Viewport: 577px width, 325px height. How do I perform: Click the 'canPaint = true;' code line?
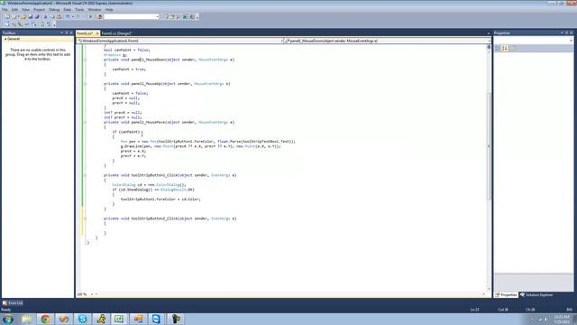click(x=129, y=70)
